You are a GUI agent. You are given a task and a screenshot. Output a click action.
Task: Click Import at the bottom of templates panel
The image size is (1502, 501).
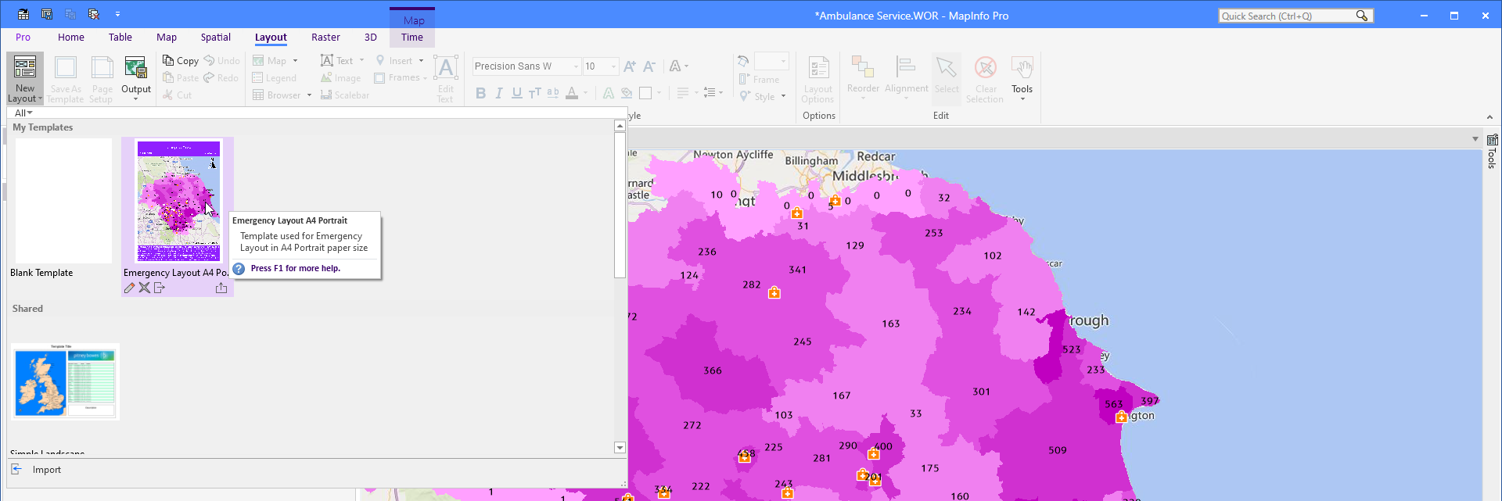(x=46, y=470)
